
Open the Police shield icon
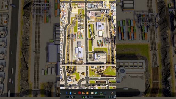tap(87, 93)
